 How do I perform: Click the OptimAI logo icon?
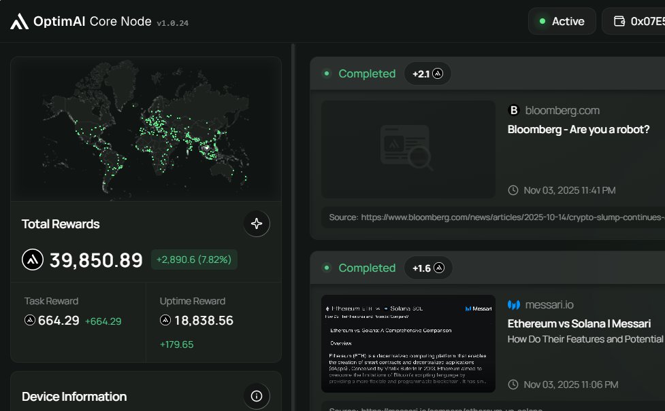coord(20,22)
